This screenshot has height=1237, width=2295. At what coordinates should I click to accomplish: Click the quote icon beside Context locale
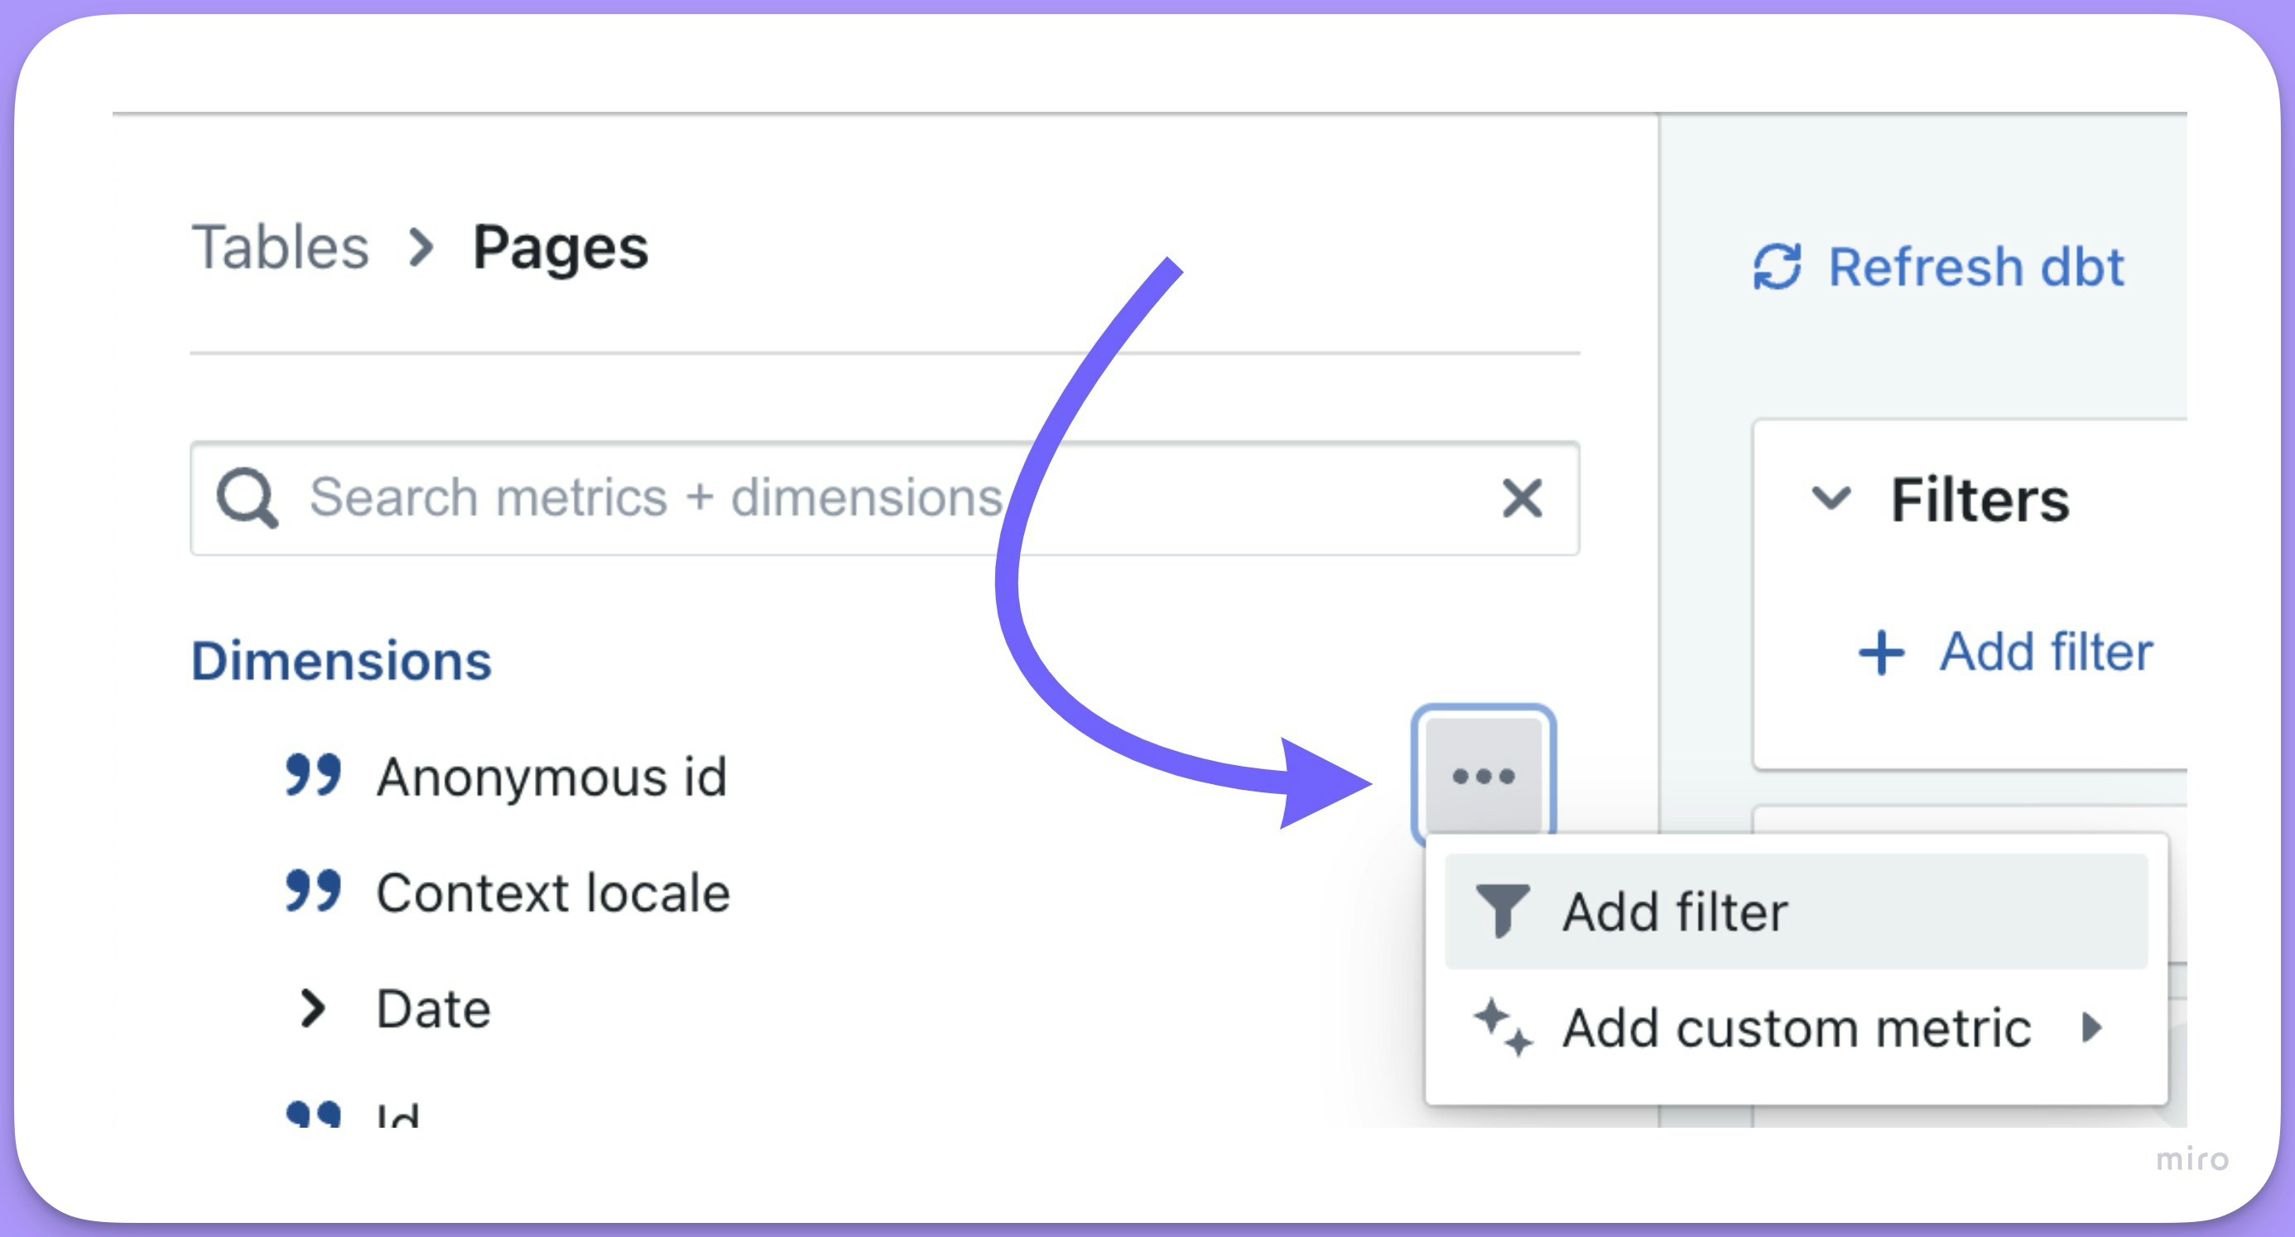coord(313,891)
